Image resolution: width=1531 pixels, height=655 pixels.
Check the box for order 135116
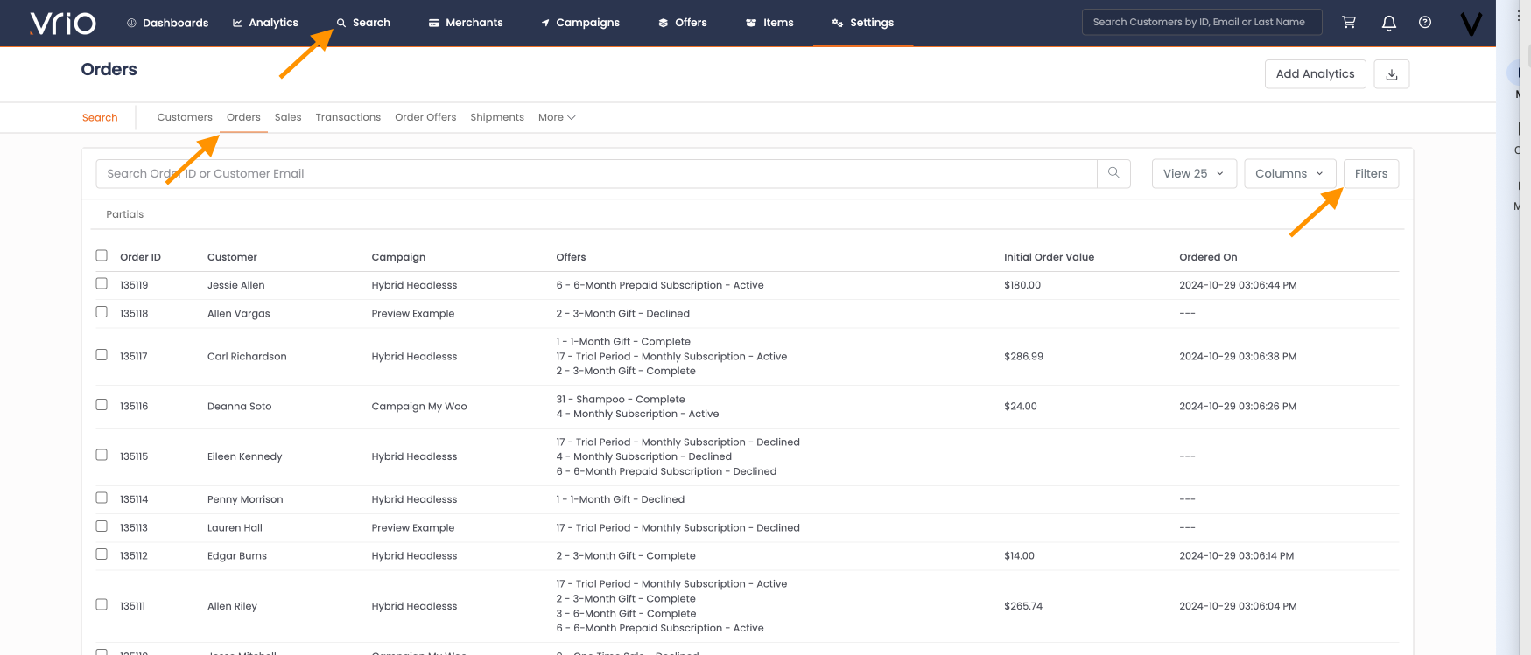click(102, 405)
